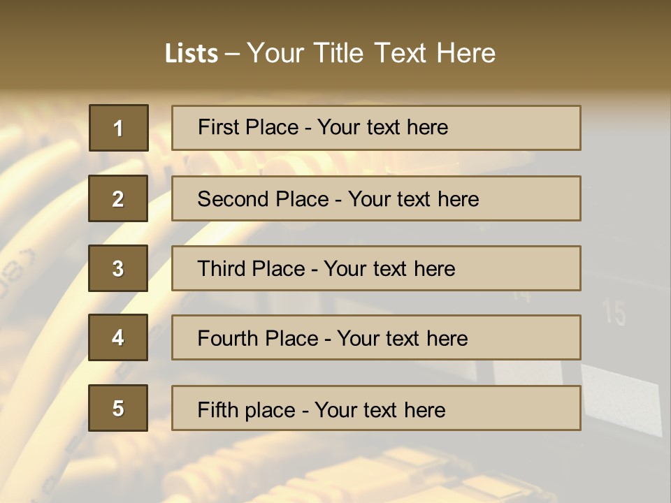Pick the number 4 square
671x503 pixels.
pos(118,337)
